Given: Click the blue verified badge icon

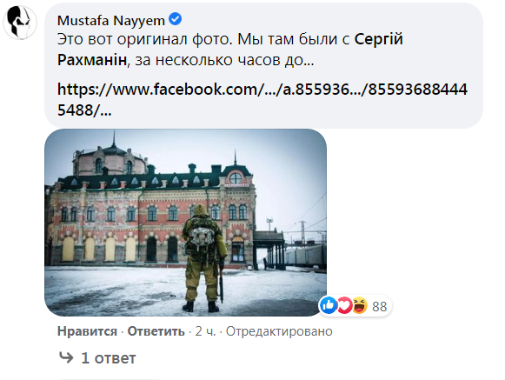Looking at the screenshot, I should pyautogui.click(x=176, y=19).
